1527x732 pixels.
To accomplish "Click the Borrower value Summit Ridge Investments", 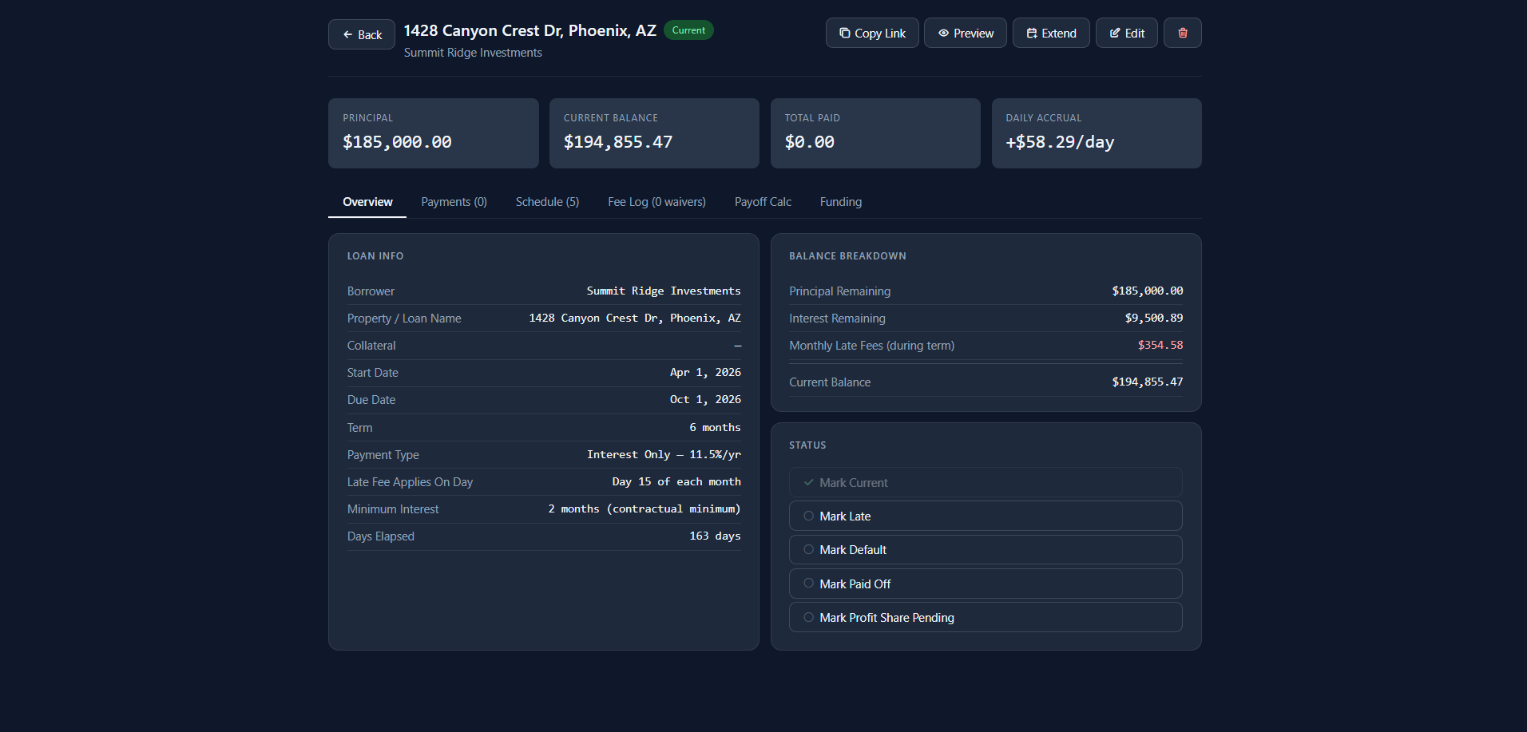I will coord(664,291).
